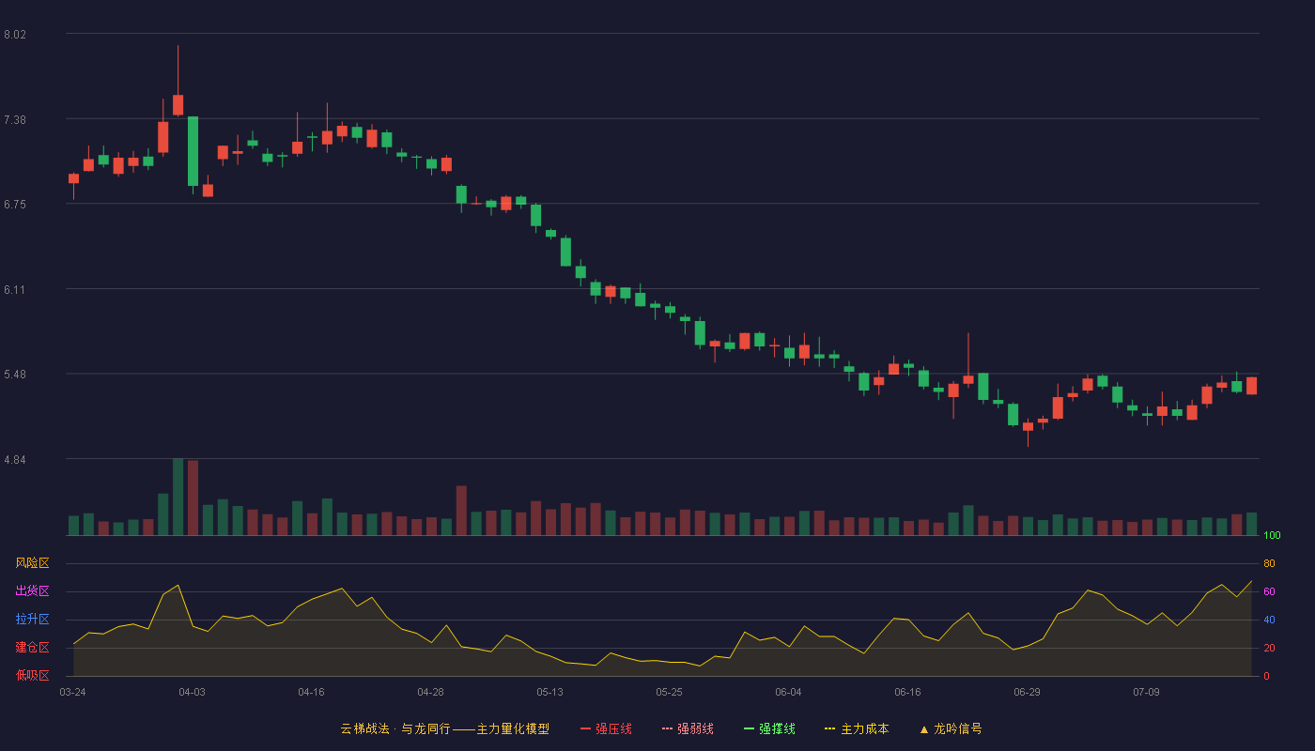The width and height of the screenshot is (1315, 751).
Task: Click the 05-13 date label
Action: (549, 692)
